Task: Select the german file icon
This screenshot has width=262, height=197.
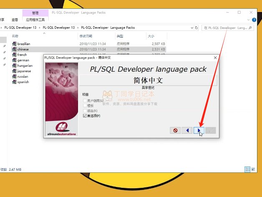Action: point(14,60)
